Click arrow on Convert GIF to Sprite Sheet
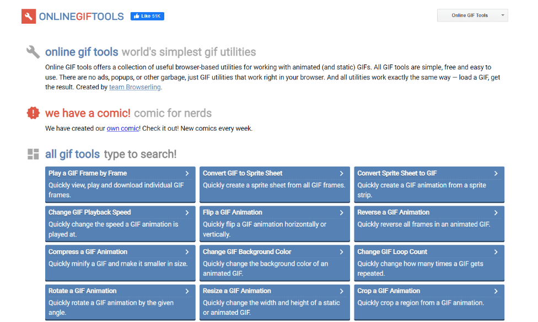 coord(341,173)
